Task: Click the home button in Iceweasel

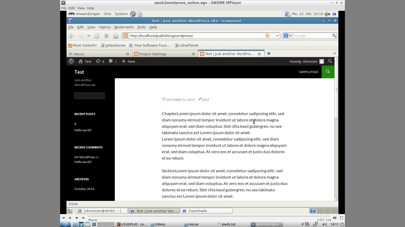Action: [x=116, y=36]
